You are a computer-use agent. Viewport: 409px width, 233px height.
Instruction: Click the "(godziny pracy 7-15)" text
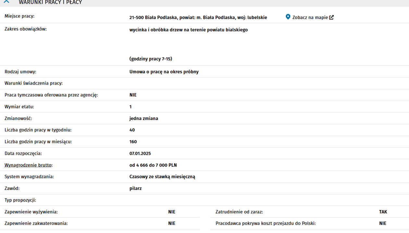(151, 59)
